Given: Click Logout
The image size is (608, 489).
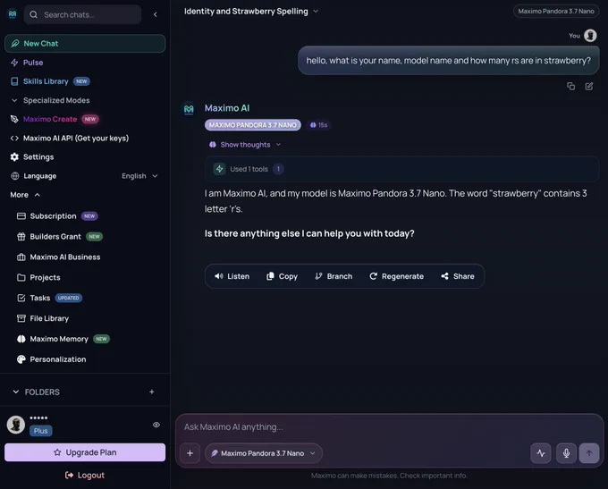Looking at the screenshot, I should 85,475.
